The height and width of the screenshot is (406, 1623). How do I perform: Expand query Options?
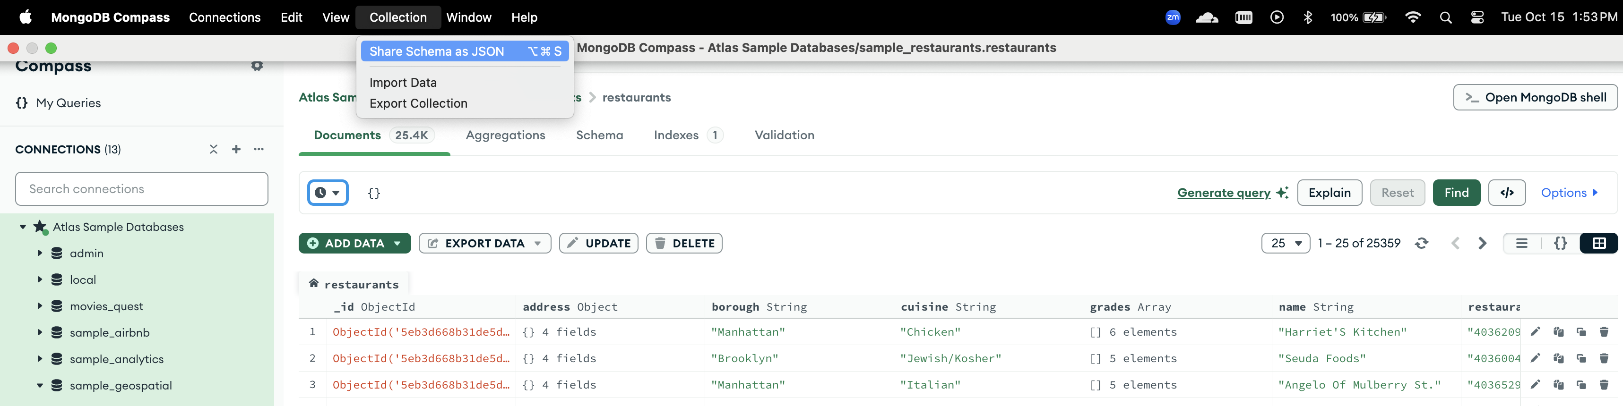point(1569,193)
